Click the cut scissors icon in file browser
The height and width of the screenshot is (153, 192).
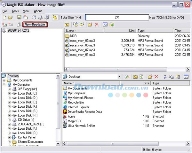[x=165, y=77]
